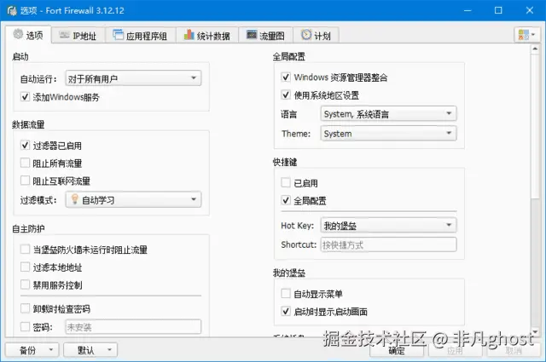The width and height of the screenshot is (546, 362).
Task: Uncheck 使用系统地区设置
Action: [286, 95]
